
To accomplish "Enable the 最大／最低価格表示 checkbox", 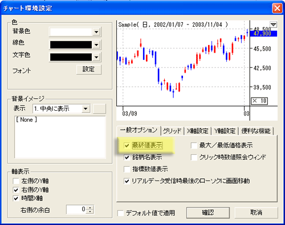I will pyautogui.click(x=194, y=146).
